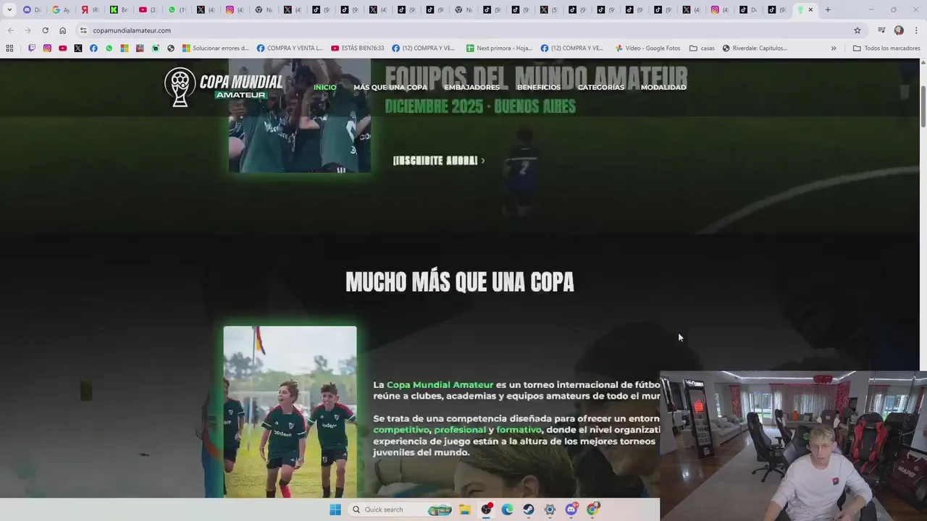Open Discord from the taskbar

pos(571,509)
